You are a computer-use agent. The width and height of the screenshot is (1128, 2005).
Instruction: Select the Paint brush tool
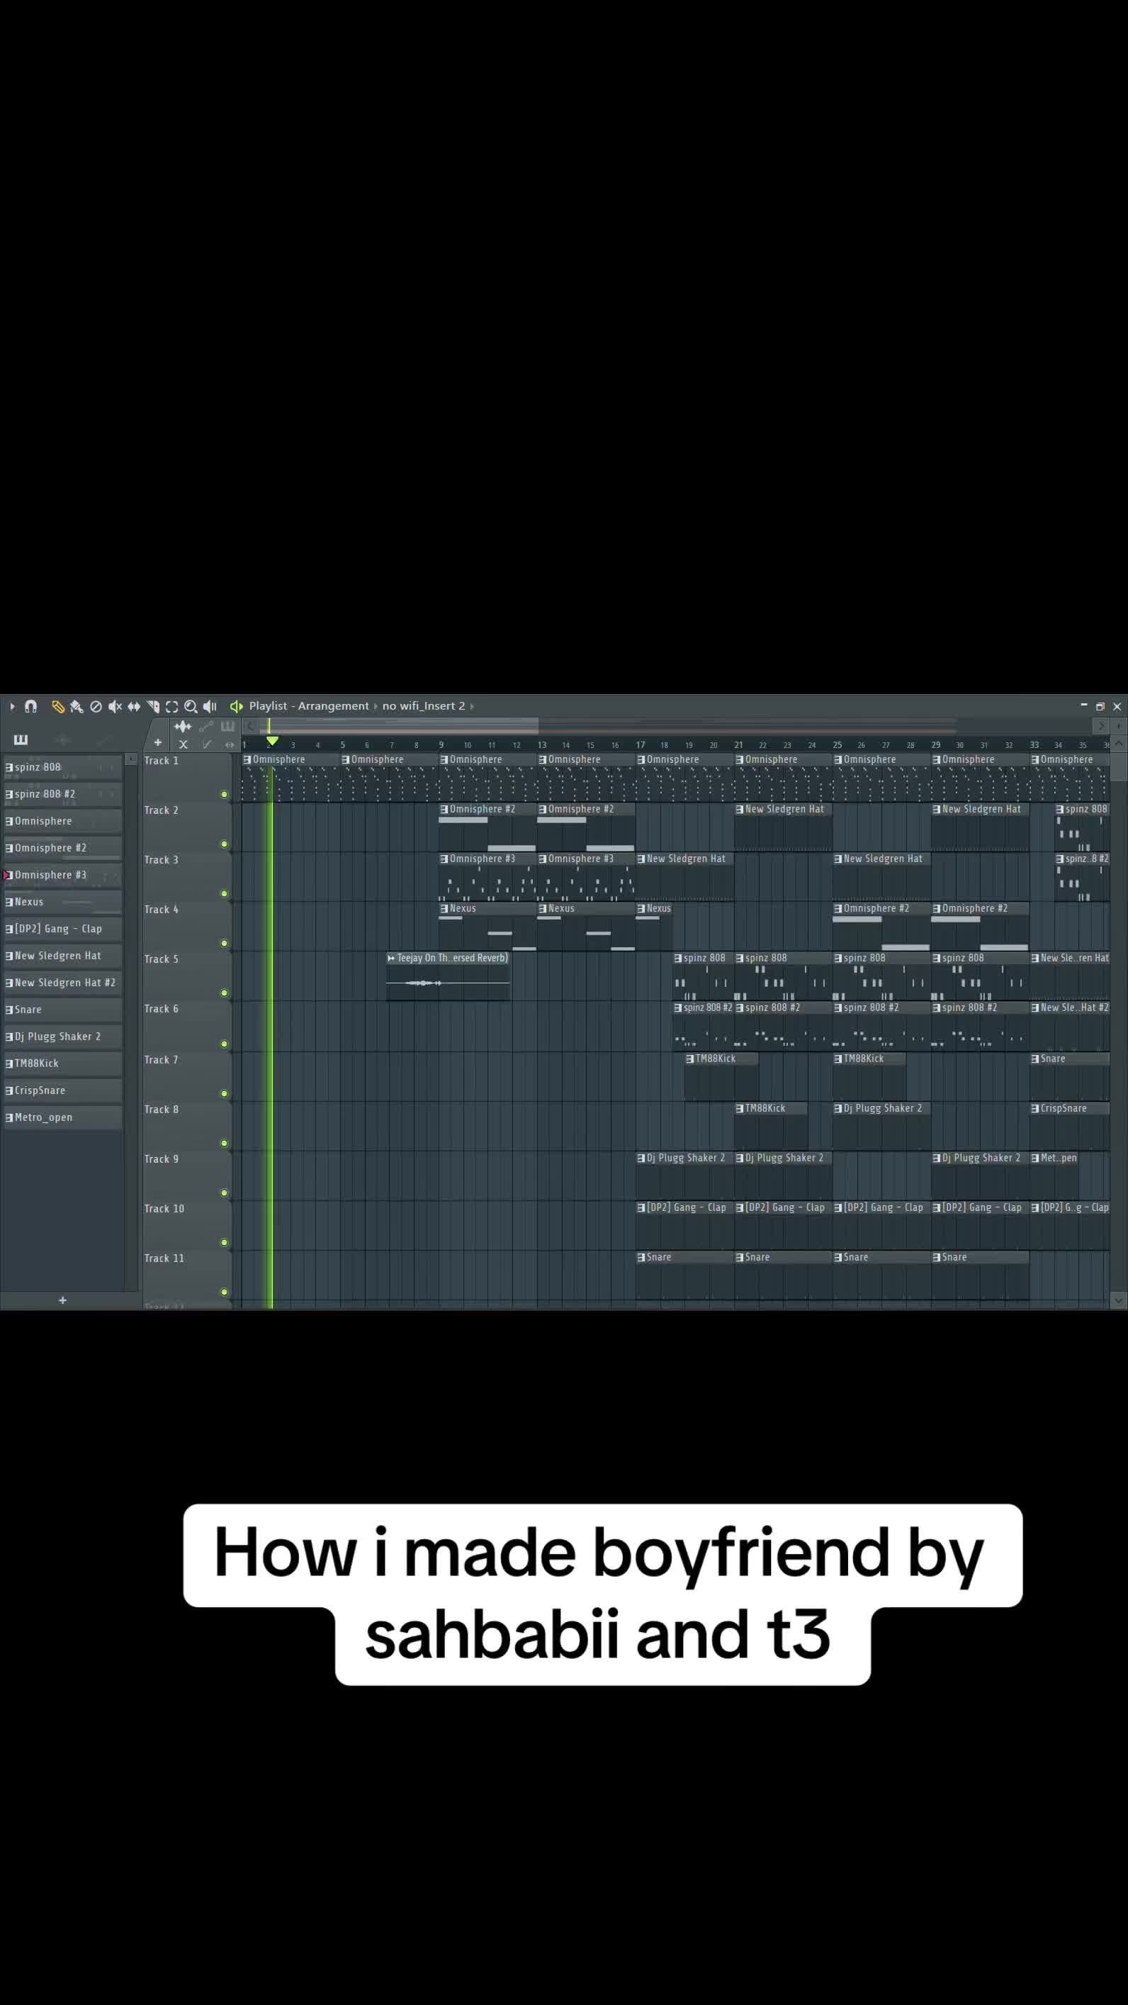coord(77,706)
